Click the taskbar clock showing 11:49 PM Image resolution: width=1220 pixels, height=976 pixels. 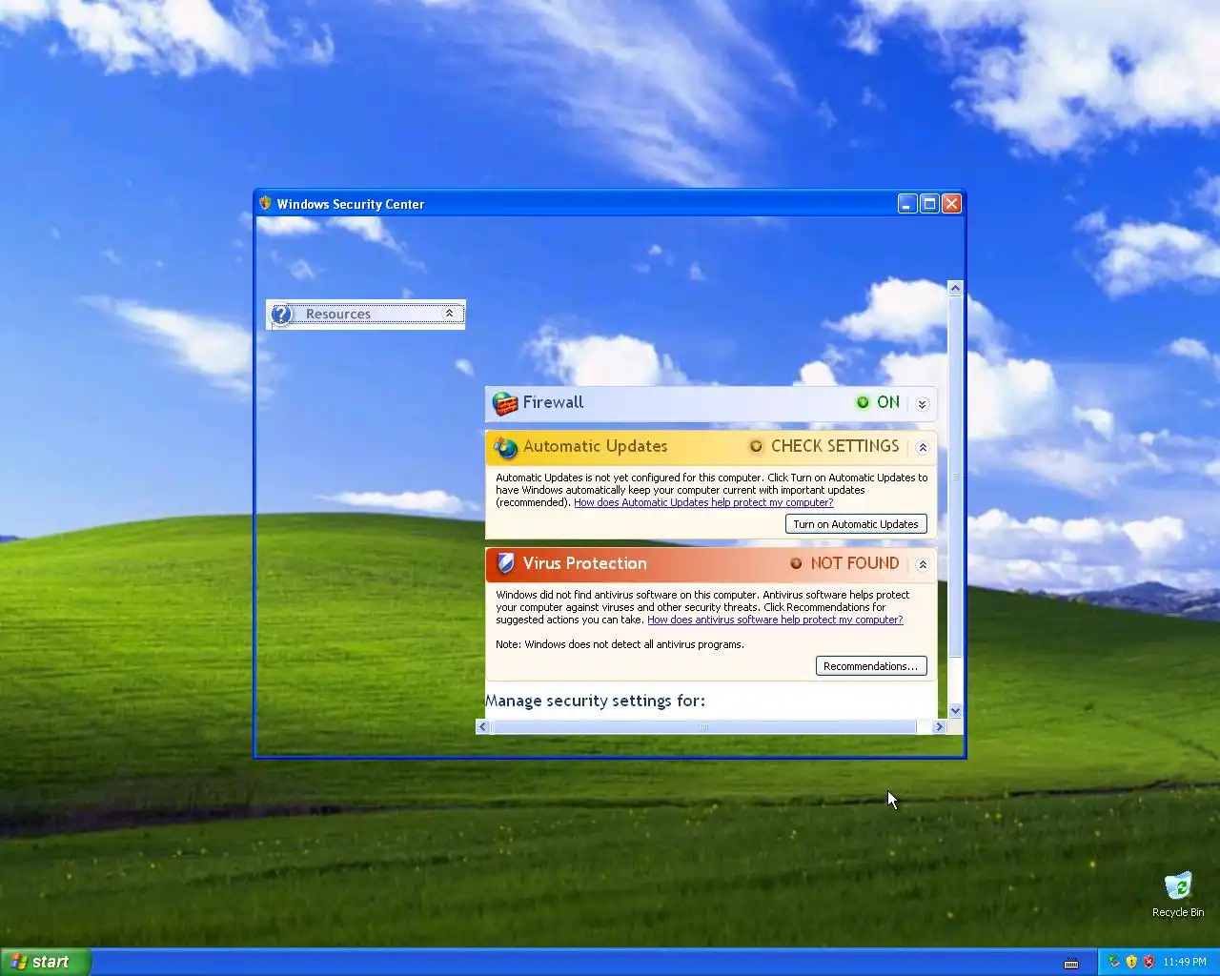[x=1185, y=962]
